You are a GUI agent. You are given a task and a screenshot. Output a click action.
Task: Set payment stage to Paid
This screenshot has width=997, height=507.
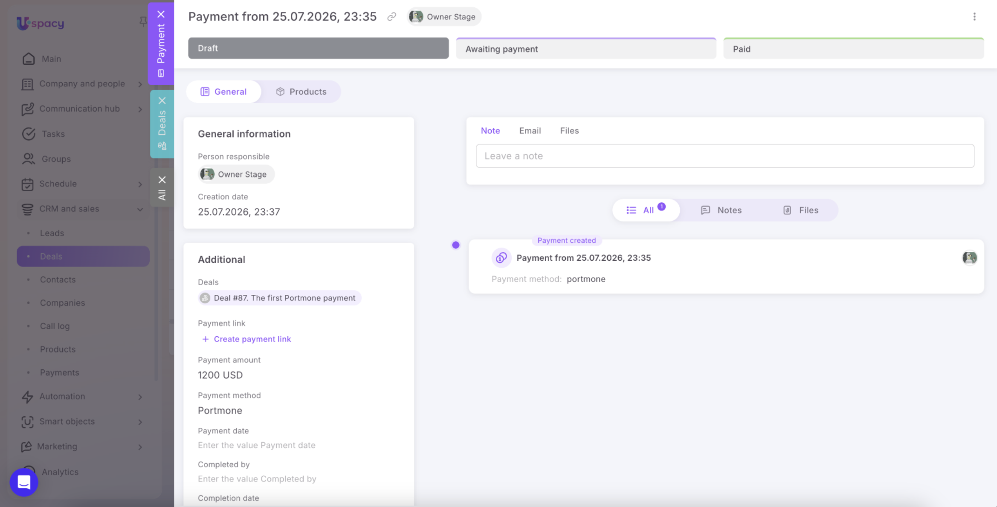(x=853, y=49)
